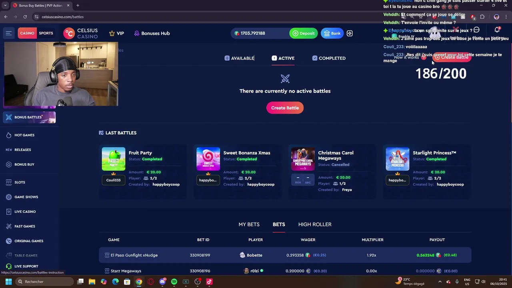
Task: Open Bonus Buy in the sidebar
Action: 24,164
